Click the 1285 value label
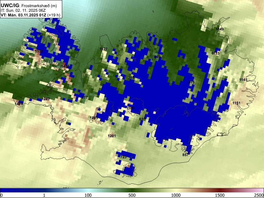 click(x=94, y=118)
